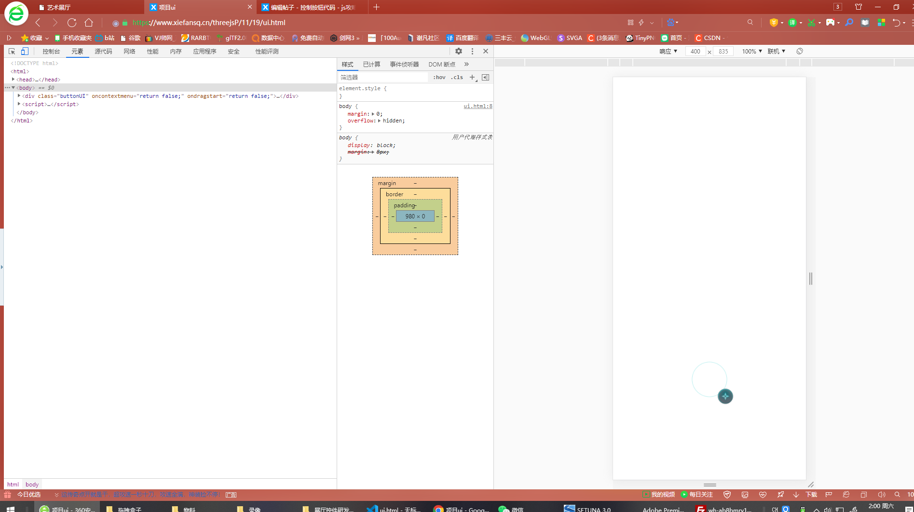
Task: Open the 收藏 favorites star menu
Action: coord(34,38)
